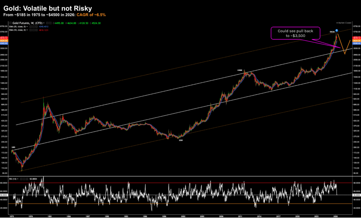Toggle visibility of Gold Futures main series
The image size is (361, 218).
point(47,24)
